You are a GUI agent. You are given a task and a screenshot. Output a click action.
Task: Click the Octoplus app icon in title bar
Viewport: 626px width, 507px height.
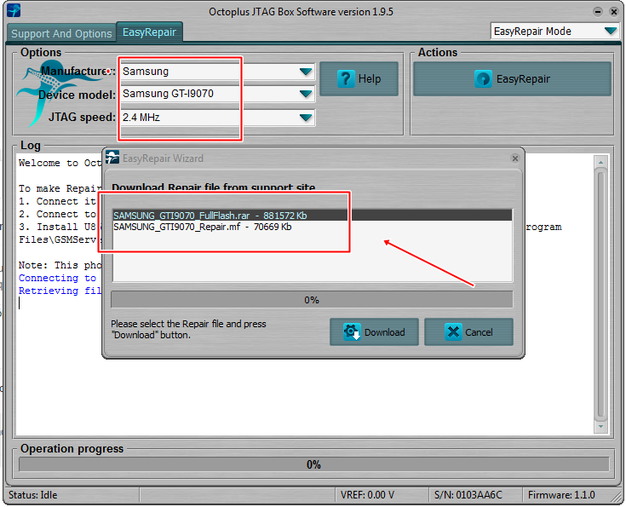point(14,10)
